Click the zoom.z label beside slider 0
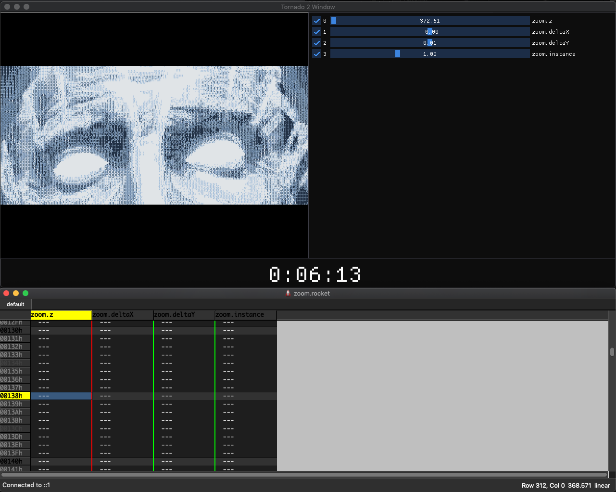Image resolution: width=616 pixels, height=492 pixels. click(542, 21)
